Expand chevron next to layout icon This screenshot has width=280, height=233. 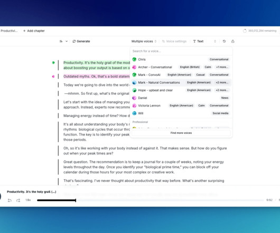(x=67, y=41)
